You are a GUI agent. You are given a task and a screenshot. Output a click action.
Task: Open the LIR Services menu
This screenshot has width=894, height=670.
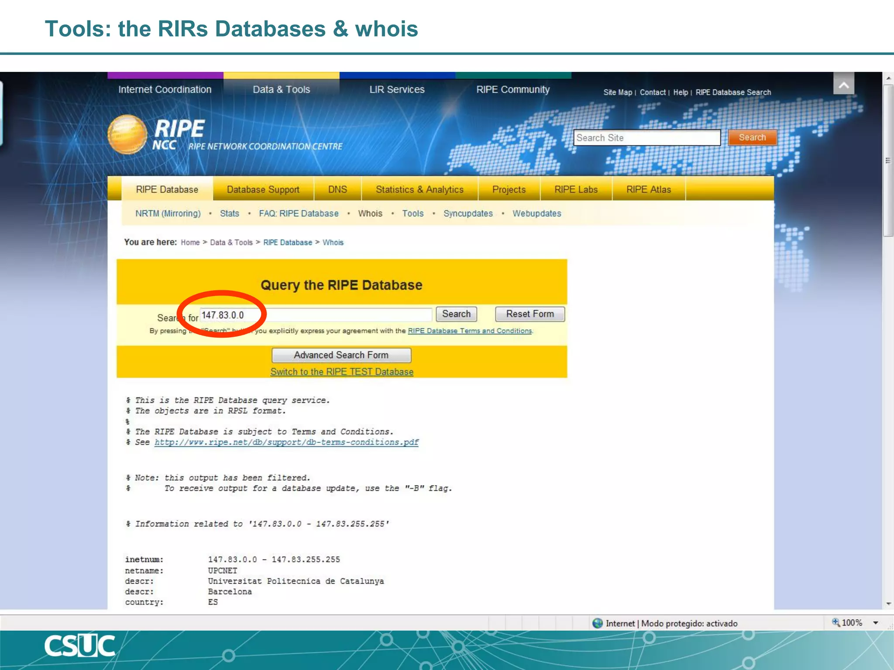tap(397, 89)
